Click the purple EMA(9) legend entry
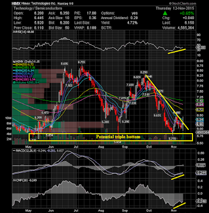 (23, 77)
